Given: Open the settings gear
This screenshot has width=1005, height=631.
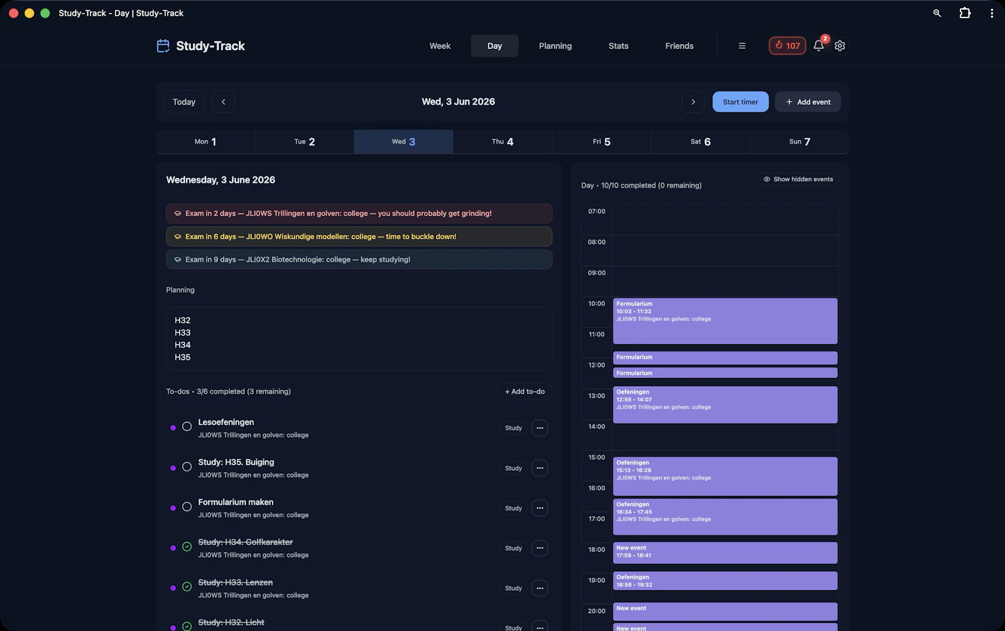Looking at the screenshot, I should pyautogui.click(x=840, y=46).
